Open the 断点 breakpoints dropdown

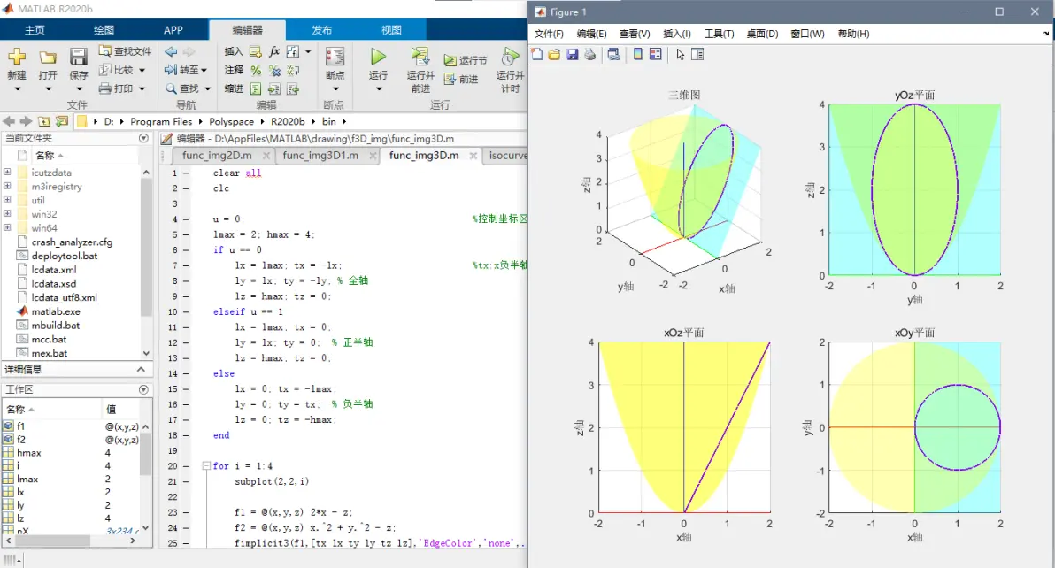click(x=335, y=88)
